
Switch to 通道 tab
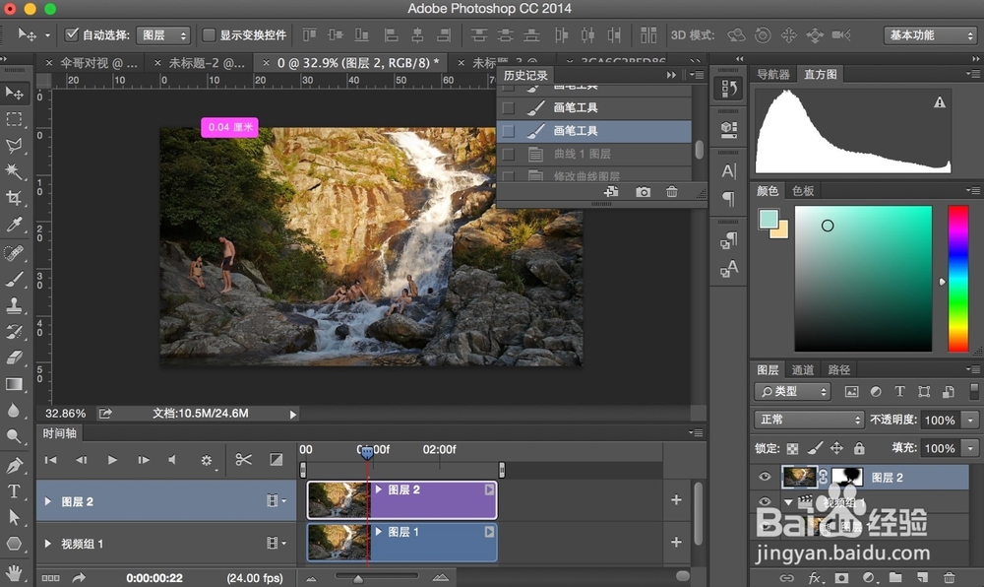[x=803, y=369]
